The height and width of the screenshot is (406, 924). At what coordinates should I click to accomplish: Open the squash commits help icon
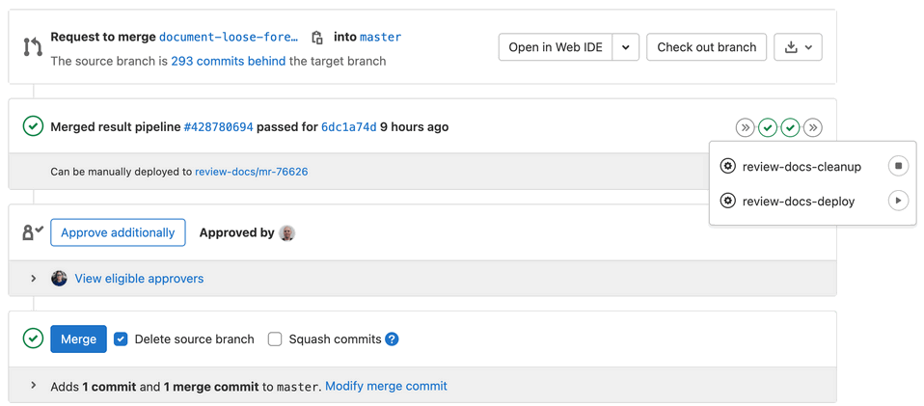click(x=392, y=338)
